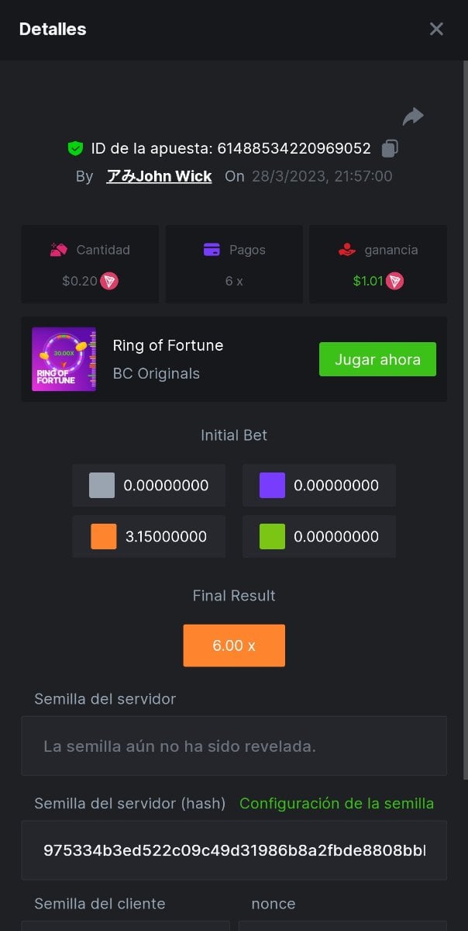The image size is (468, 931).
Task: Click the share arrow icon
Action: point(413,116)
